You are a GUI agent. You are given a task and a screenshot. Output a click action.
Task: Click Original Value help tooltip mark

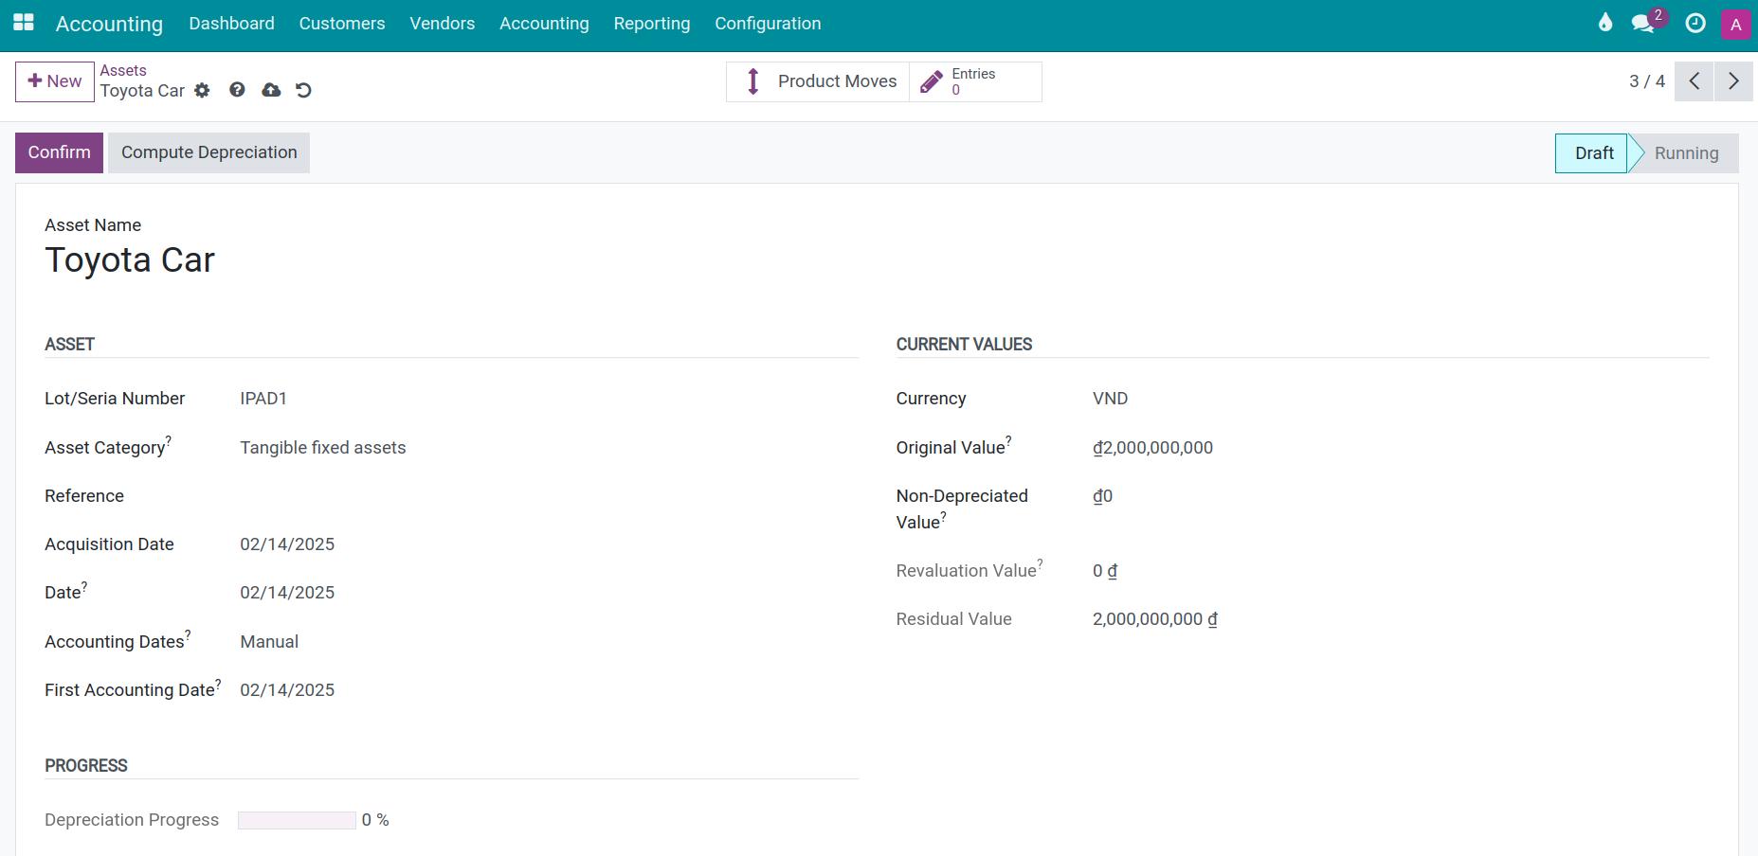pos(1008,440)
